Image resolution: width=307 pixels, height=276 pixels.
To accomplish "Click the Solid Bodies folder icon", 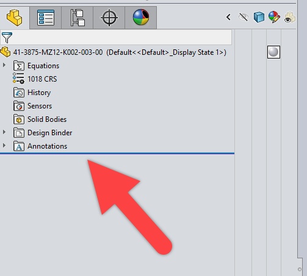I will click(19, 119).
